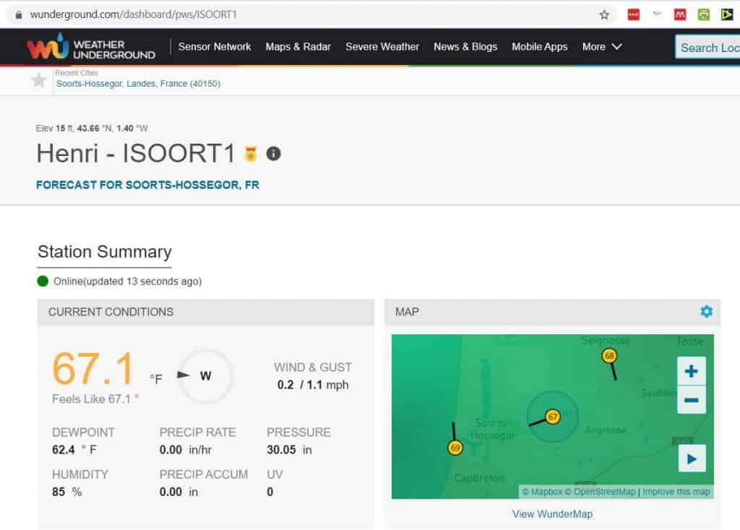Select the station marker showing 67

(553, 417)
